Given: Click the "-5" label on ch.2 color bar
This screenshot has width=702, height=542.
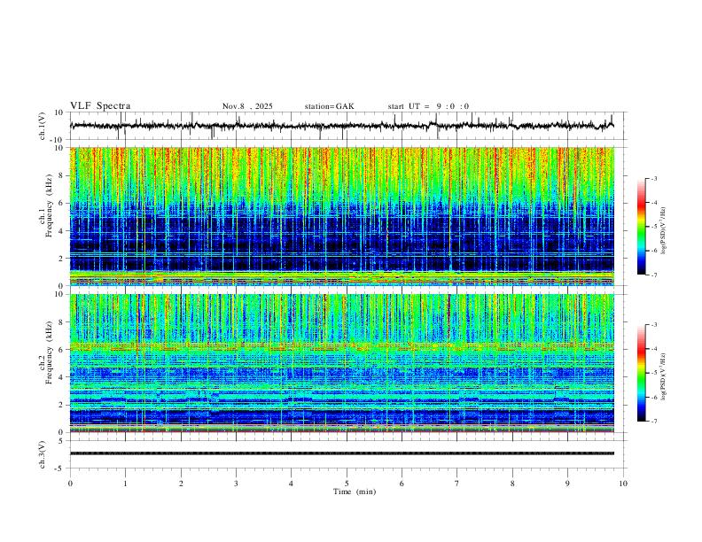Looking at the screenshot, I should [653, 373].
